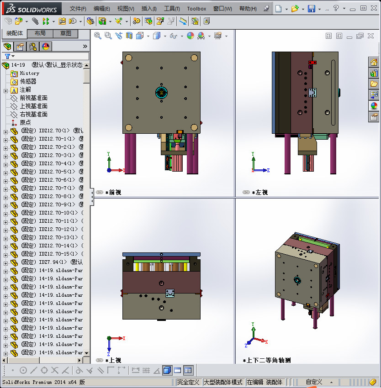Open the DisplayManager color sphere tab
The image size is (381, 388).
[46, 46]
